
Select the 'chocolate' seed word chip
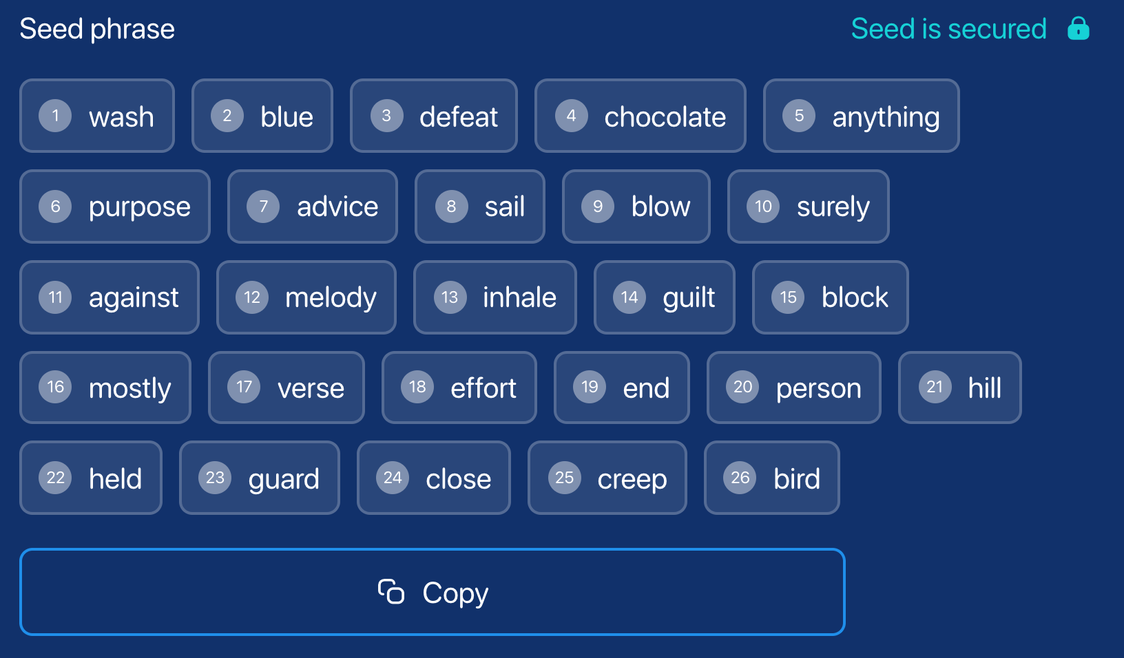pyautogui.click(x=640, y=116)
